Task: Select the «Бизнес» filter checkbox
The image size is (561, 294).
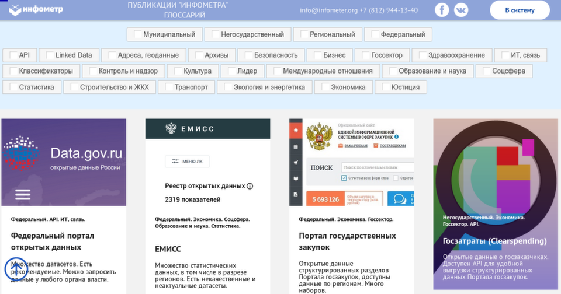Action: 317,55
